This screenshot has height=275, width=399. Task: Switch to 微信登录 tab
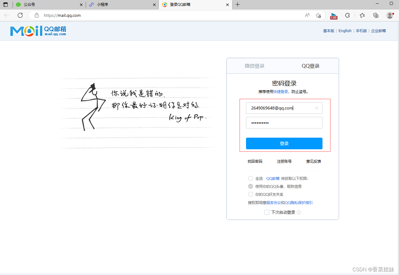point(255,66)
